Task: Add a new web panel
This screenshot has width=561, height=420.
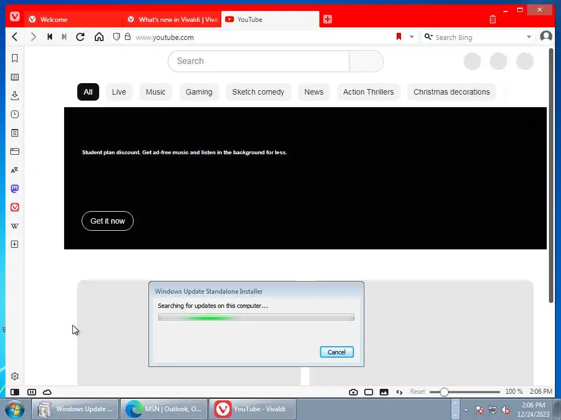Action: [x=15, y=244]
